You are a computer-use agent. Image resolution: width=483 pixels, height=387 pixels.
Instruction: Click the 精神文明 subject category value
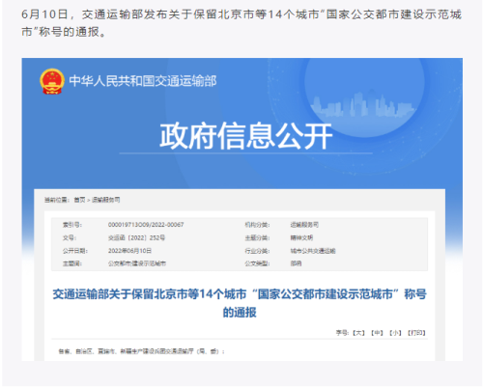point(301,237)
